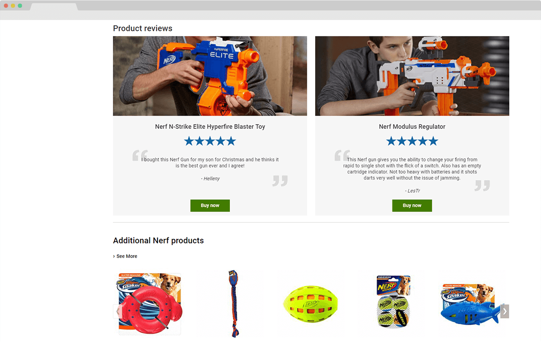Select the blue Super Soaker shark toy

(x=470, y=304)
